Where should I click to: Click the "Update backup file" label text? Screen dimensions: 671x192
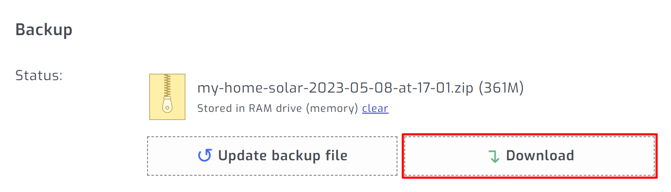283,156
